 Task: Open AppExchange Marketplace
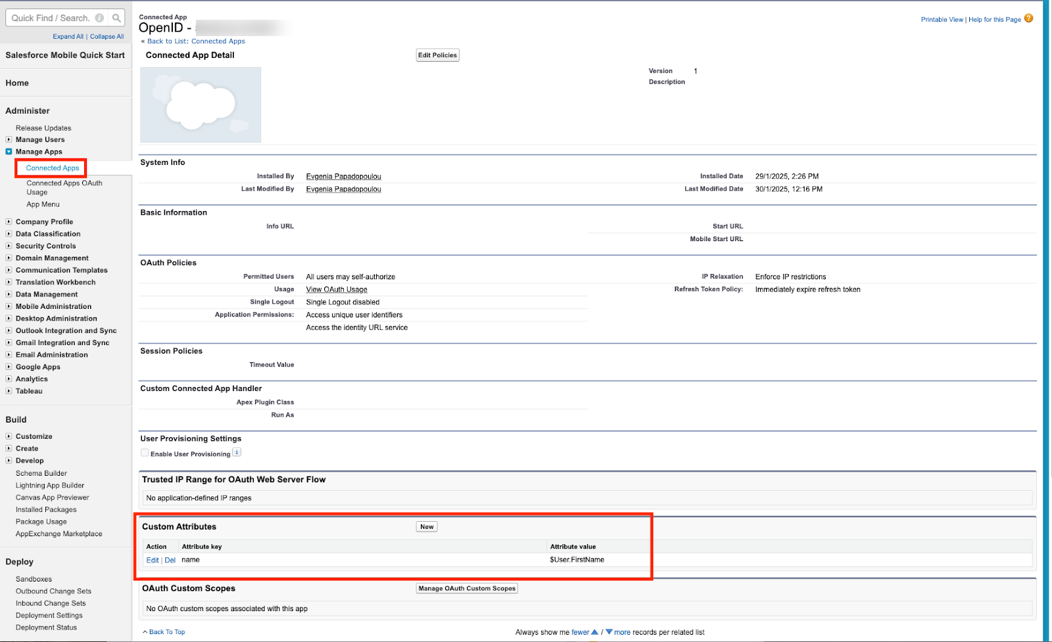click(x=59, y=534)
